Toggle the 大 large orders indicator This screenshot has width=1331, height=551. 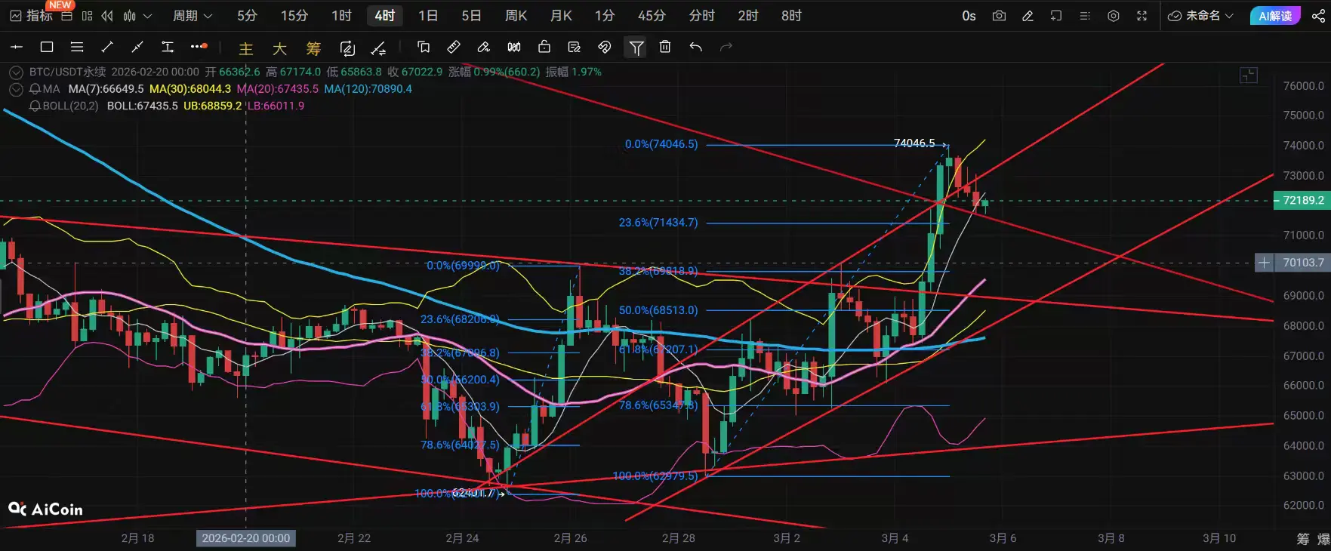point(279,49)
